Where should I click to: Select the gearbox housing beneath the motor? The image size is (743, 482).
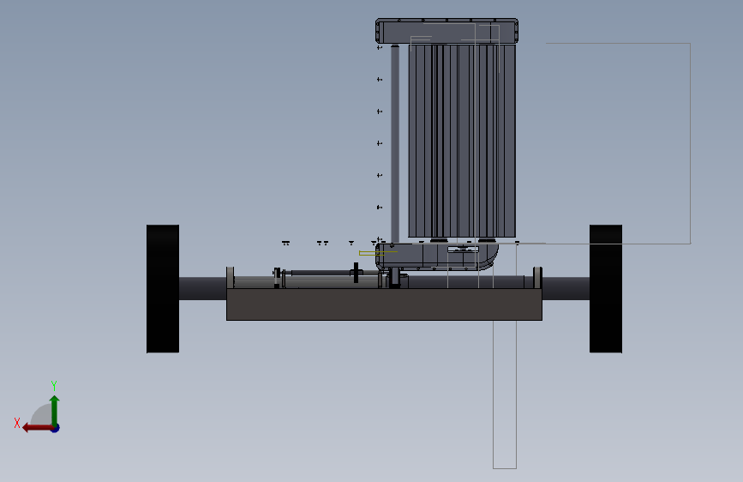[x=436, y=256]
